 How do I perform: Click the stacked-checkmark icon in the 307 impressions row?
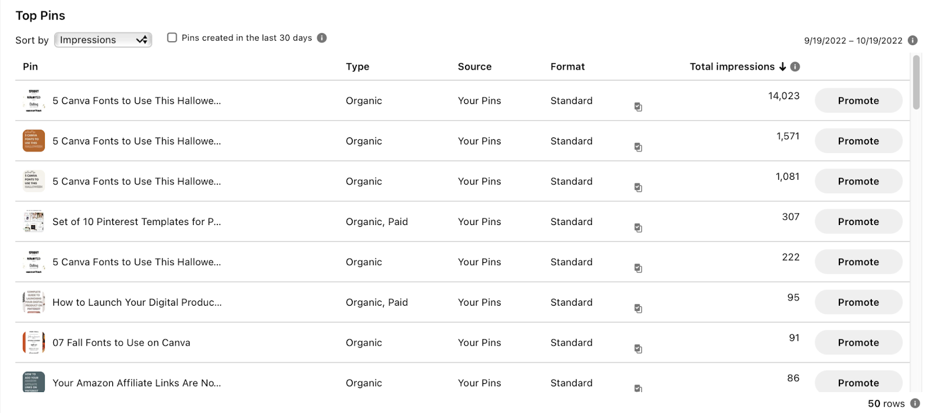click(638, 228)
